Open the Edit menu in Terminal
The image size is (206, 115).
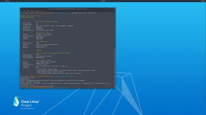coord(25,11)
